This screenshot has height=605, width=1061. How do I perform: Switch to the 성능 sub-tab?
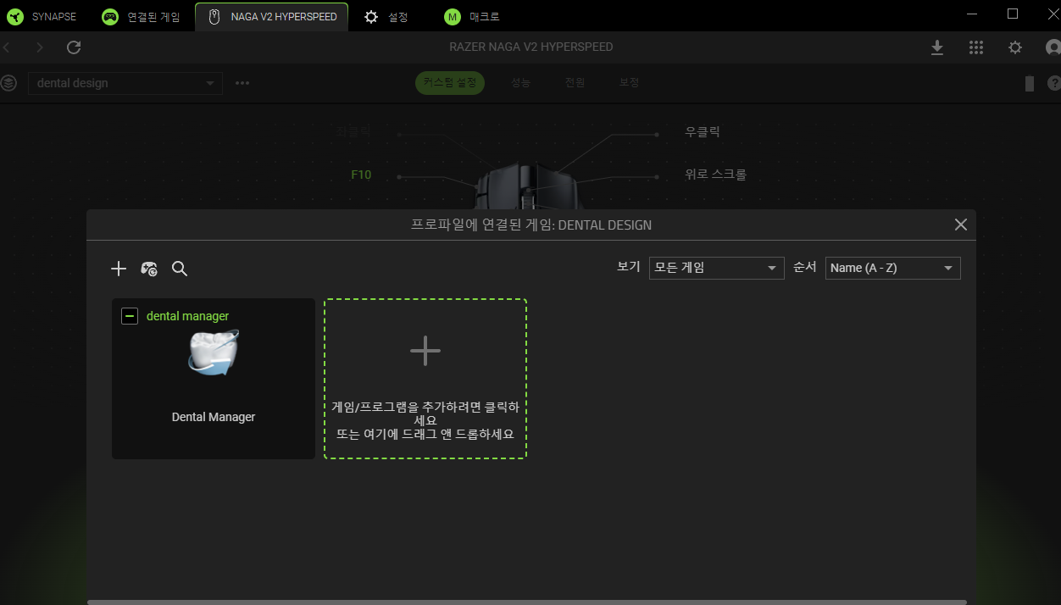coord(520,83)
